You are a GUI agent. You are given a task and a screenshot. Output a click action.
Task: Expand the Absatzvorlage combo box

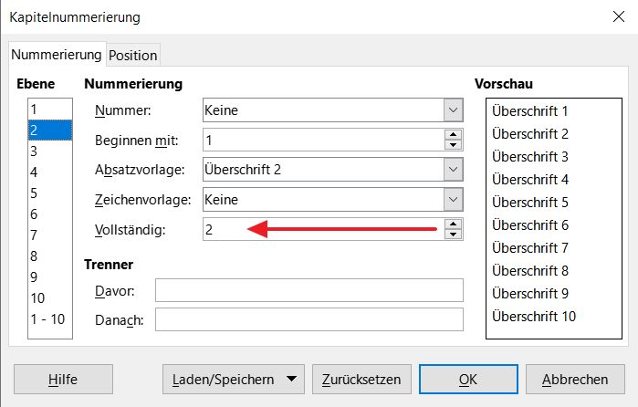453,170
